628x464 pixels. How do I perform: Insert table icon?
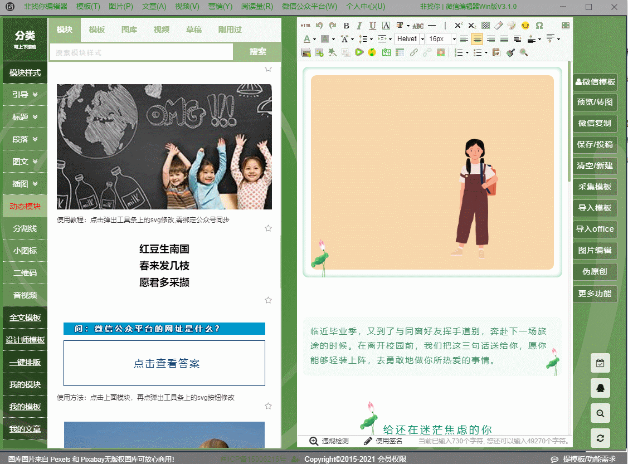[400, 52]
